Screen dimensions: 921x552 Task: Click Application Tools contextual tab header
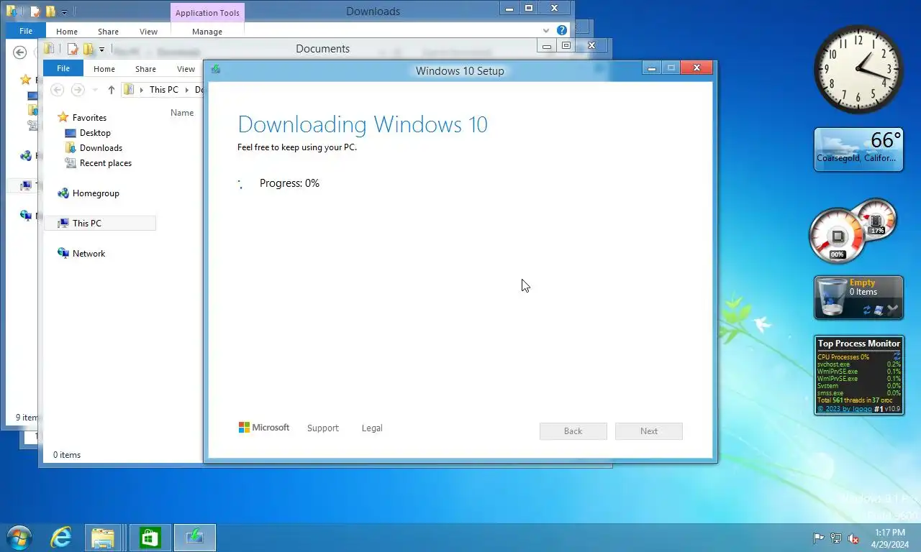point(207,13)
